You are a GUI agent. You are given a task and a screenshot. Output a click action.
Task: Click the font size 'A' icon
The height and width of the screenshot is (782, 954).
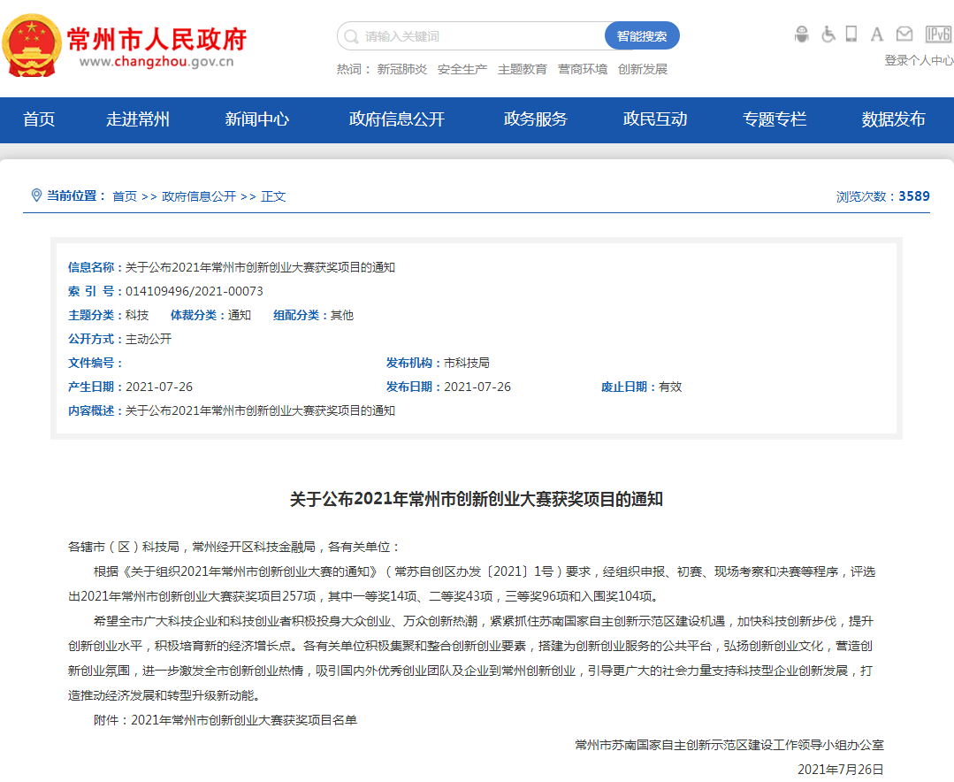click(877, 34)
